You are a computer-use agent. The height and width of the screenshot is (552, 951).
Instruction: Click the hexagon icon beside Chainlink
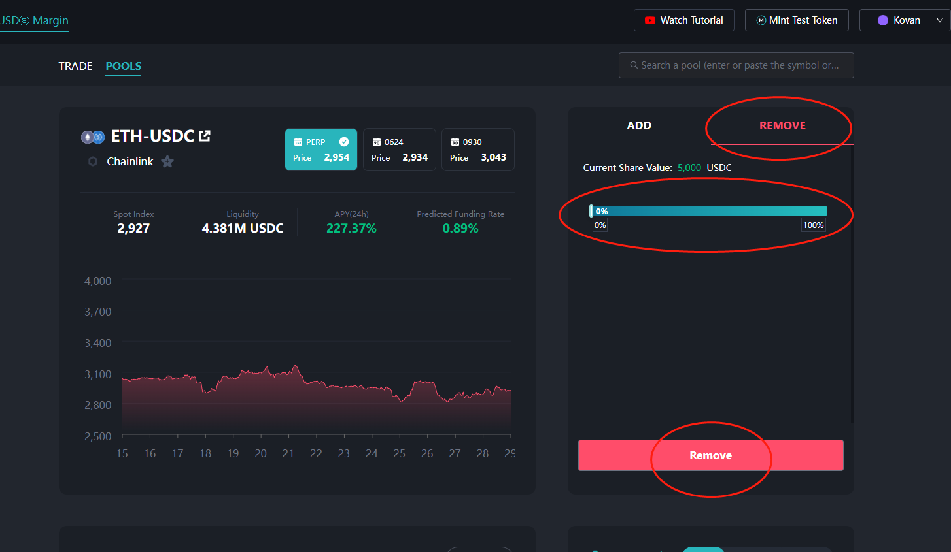click(x=93, y=161)
